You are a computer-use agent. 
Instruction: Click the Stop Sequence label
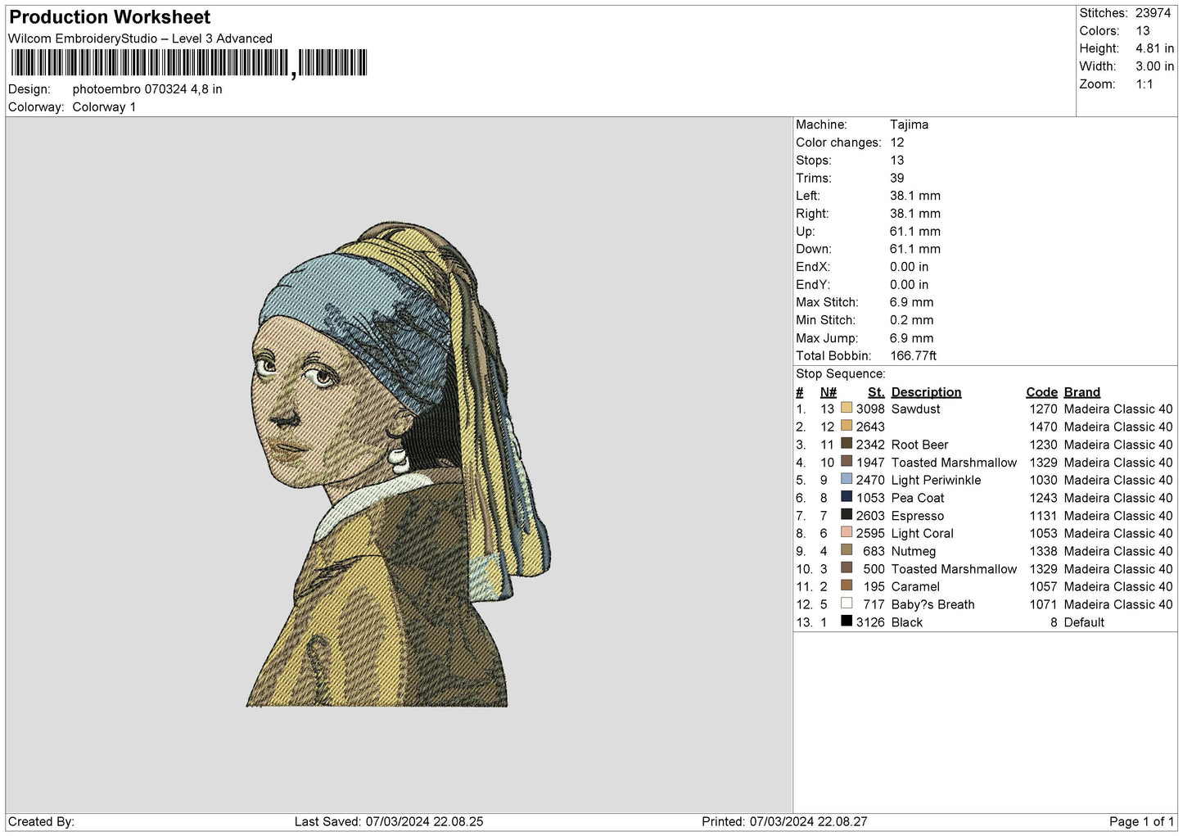point(841,373)
